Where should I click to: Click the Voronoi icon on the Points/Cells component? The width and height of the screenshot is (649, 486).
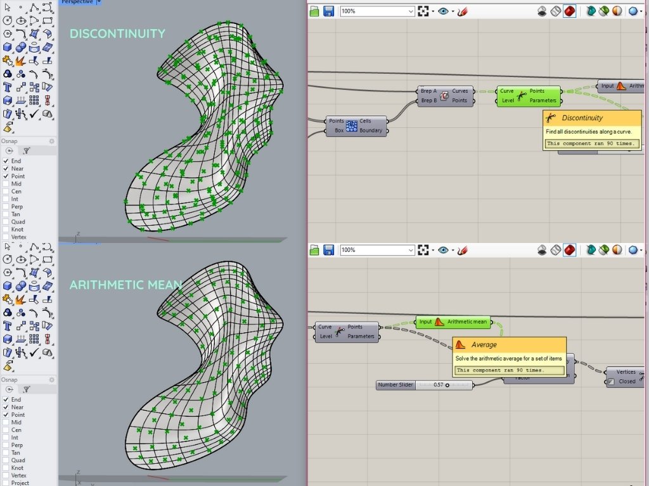(x=352, y=126)
